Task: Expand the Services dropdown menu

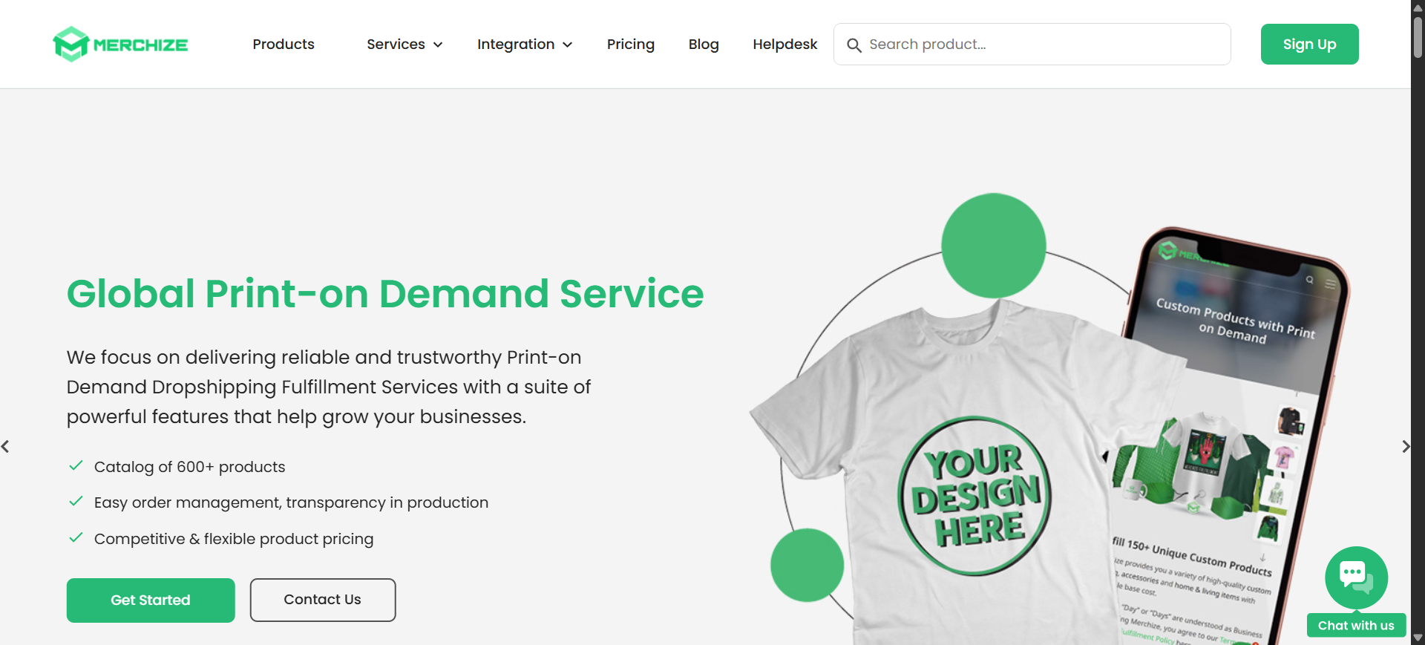Action: point(404,45)
